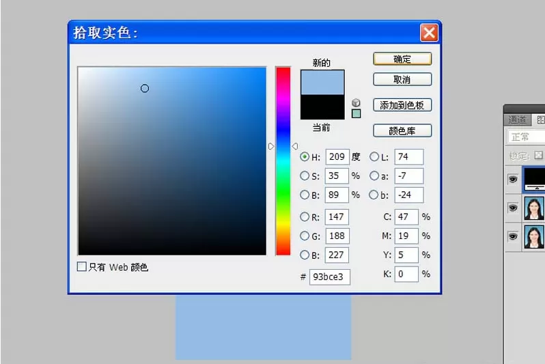Click the brightness field showing 89
Image resolution: width=545 pixels, height=364 pixels.
[x=337, y=195]
